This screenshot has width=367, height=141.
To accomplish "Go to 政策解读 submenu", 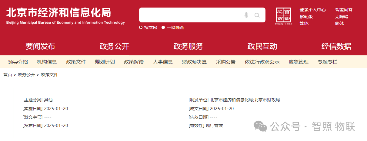I will pyautogui.click(x=134, y=62).
